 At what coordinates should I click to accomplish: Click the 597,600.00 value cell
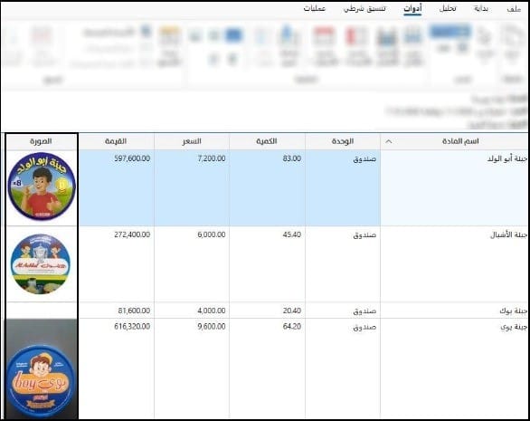point(117,187)
